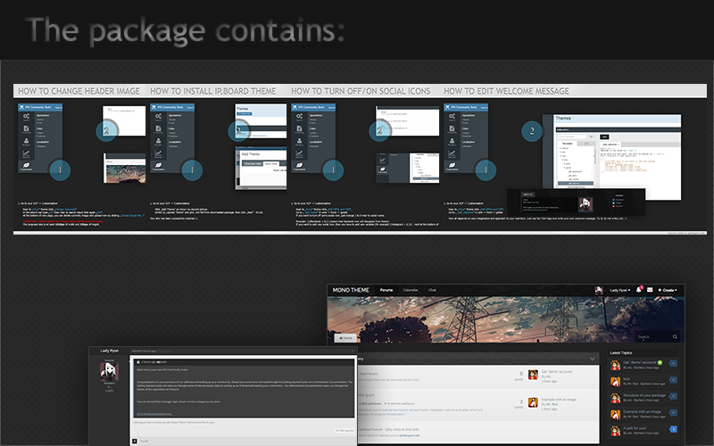This screenshot has height=446, width=714.
Task: Click System gears icon in Install IP.Board Theme tutorial
Action: pos(158,117)
